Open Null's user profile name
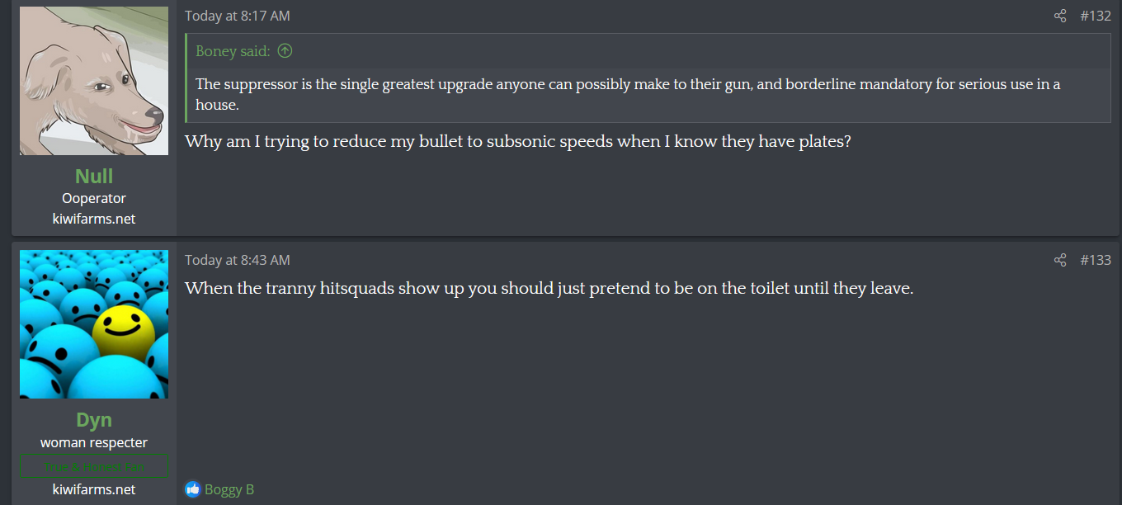 click(x=94, y=176)
